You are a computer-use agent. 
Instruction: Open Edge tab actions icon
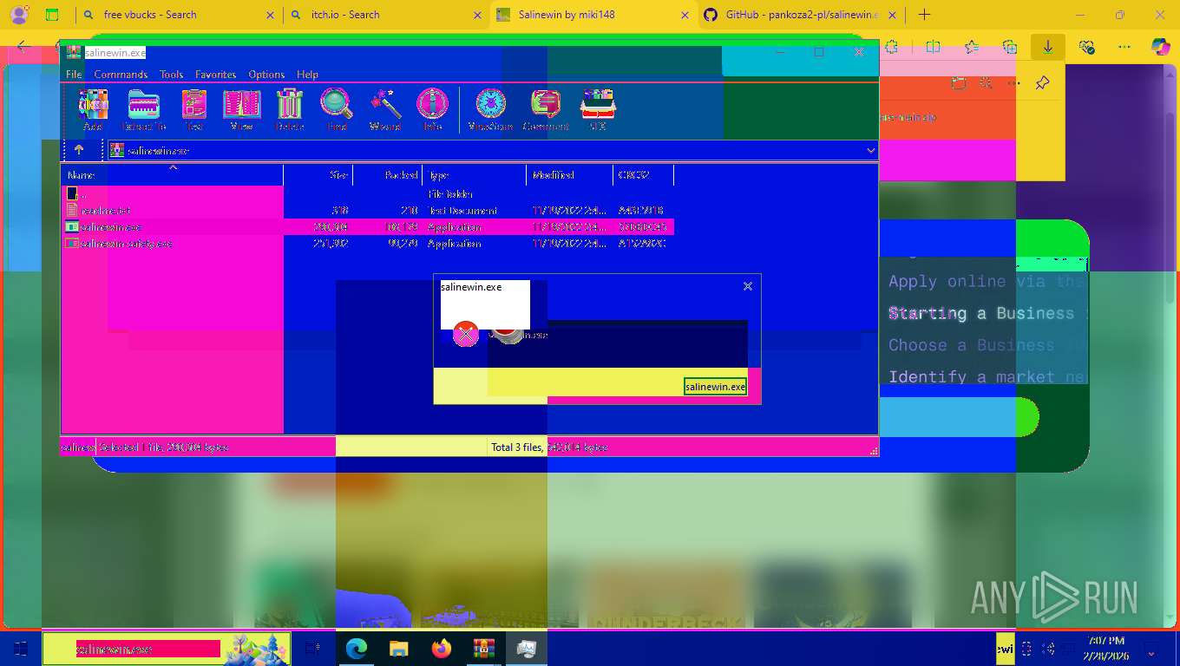point(52,15)
